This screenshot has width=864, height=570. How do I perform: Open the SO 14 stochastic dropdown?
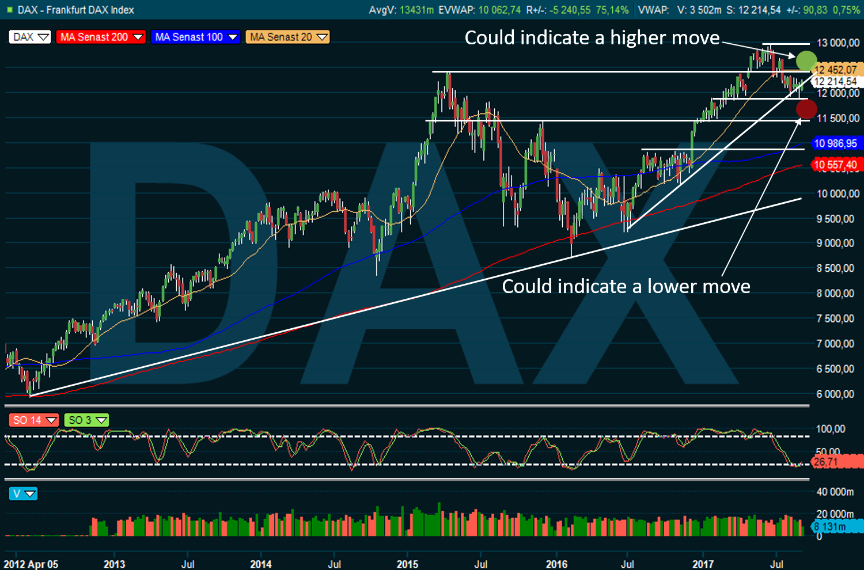tap(34, 420)
